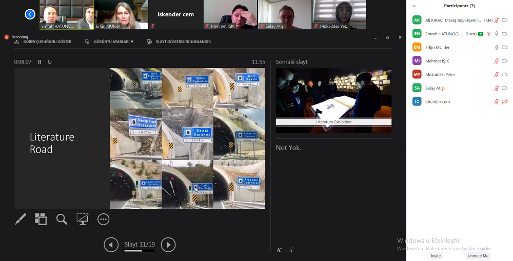Toggle camera icon for iskender cem
The width and height of the screenshot is (513, 261).
505,102
